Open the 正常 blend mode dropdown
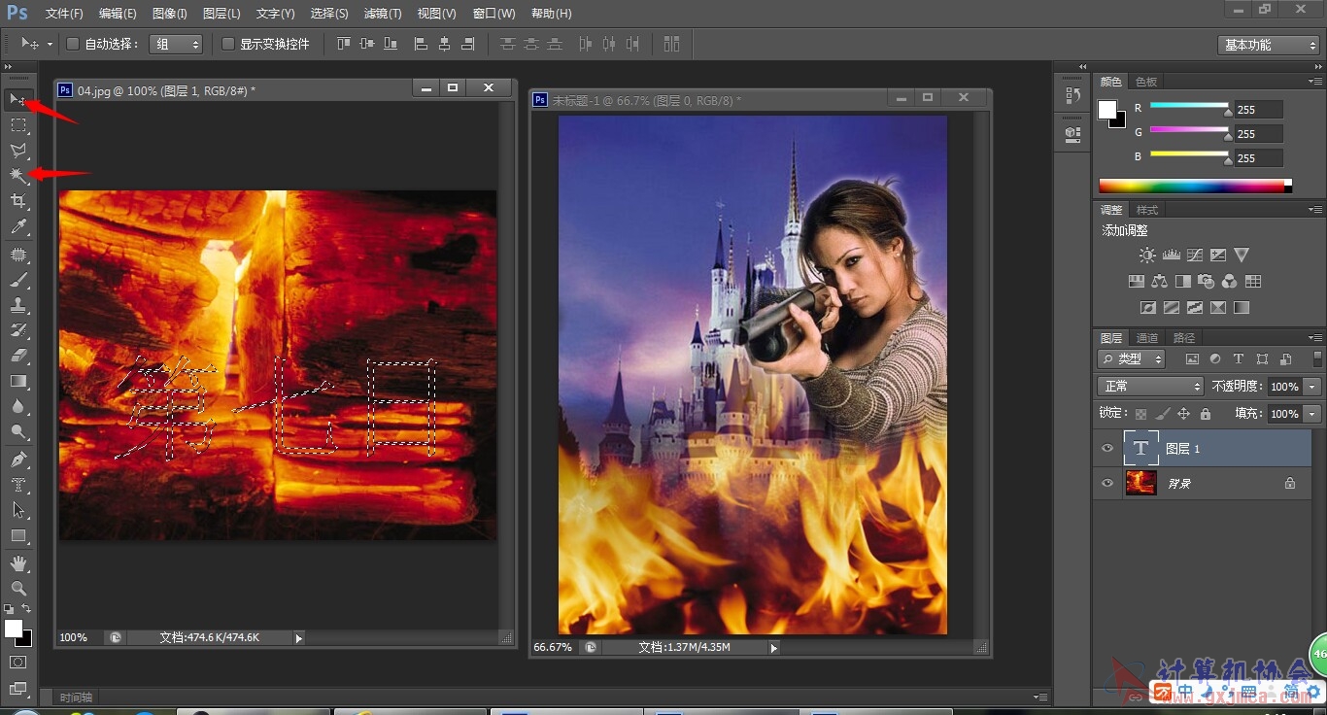Image resolution: width=1327 pixels, height=715 pixels. 1151,387
